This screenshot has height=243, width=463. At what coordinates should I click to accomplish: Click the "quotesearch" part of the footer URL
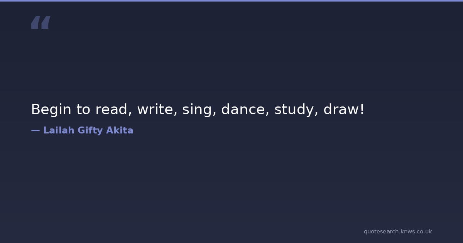(381, 231)
